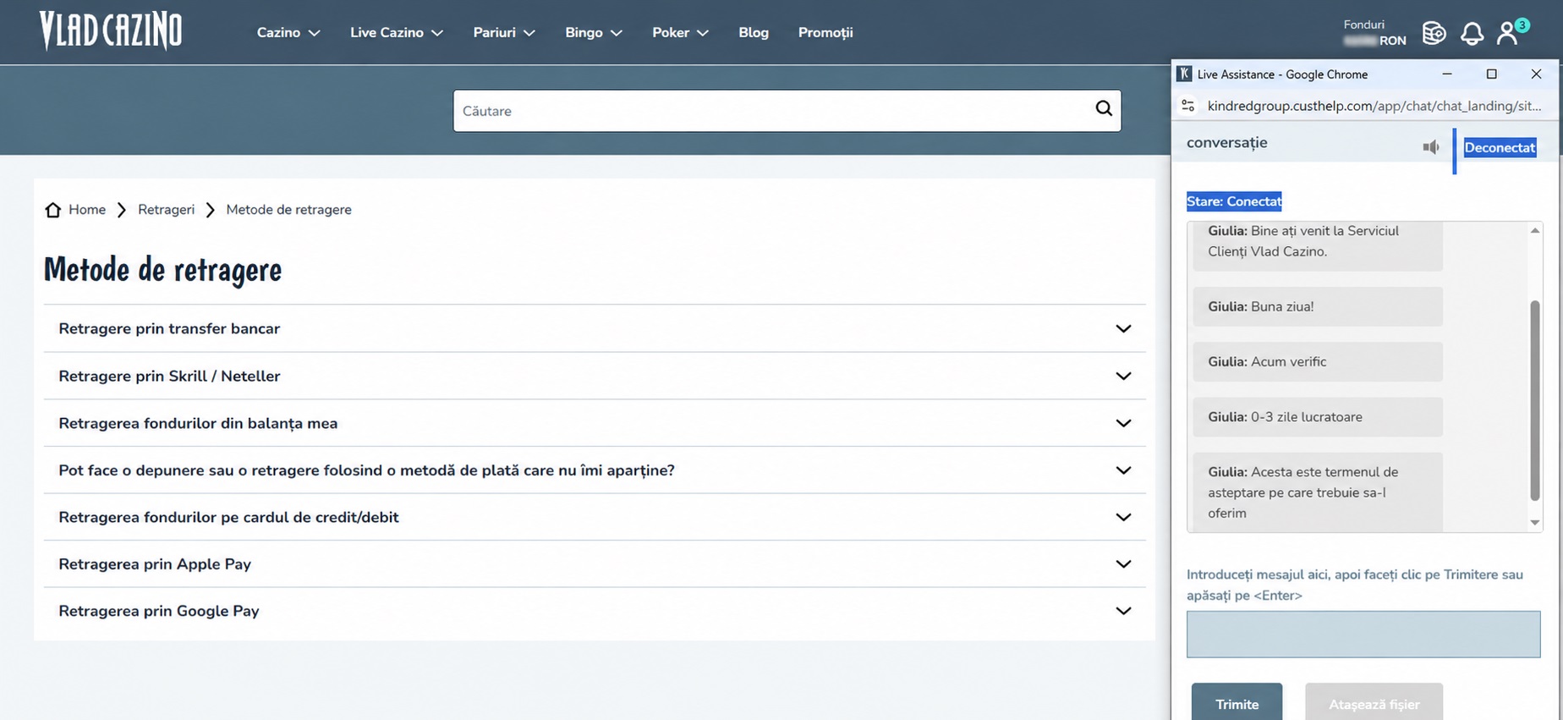Mute chat sound with speaker icon

(x=1430, y=147)
